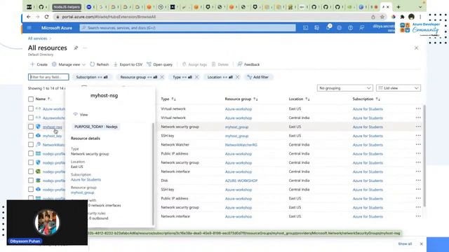Open Cloud Shell icon in Azure header
The width and height of the screenshot is (449, 252).
306,28
